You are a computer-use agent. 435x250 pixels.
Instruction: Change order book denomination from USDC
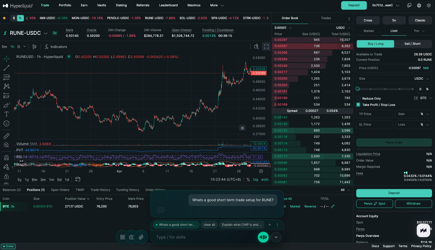(x=343, y=28)
